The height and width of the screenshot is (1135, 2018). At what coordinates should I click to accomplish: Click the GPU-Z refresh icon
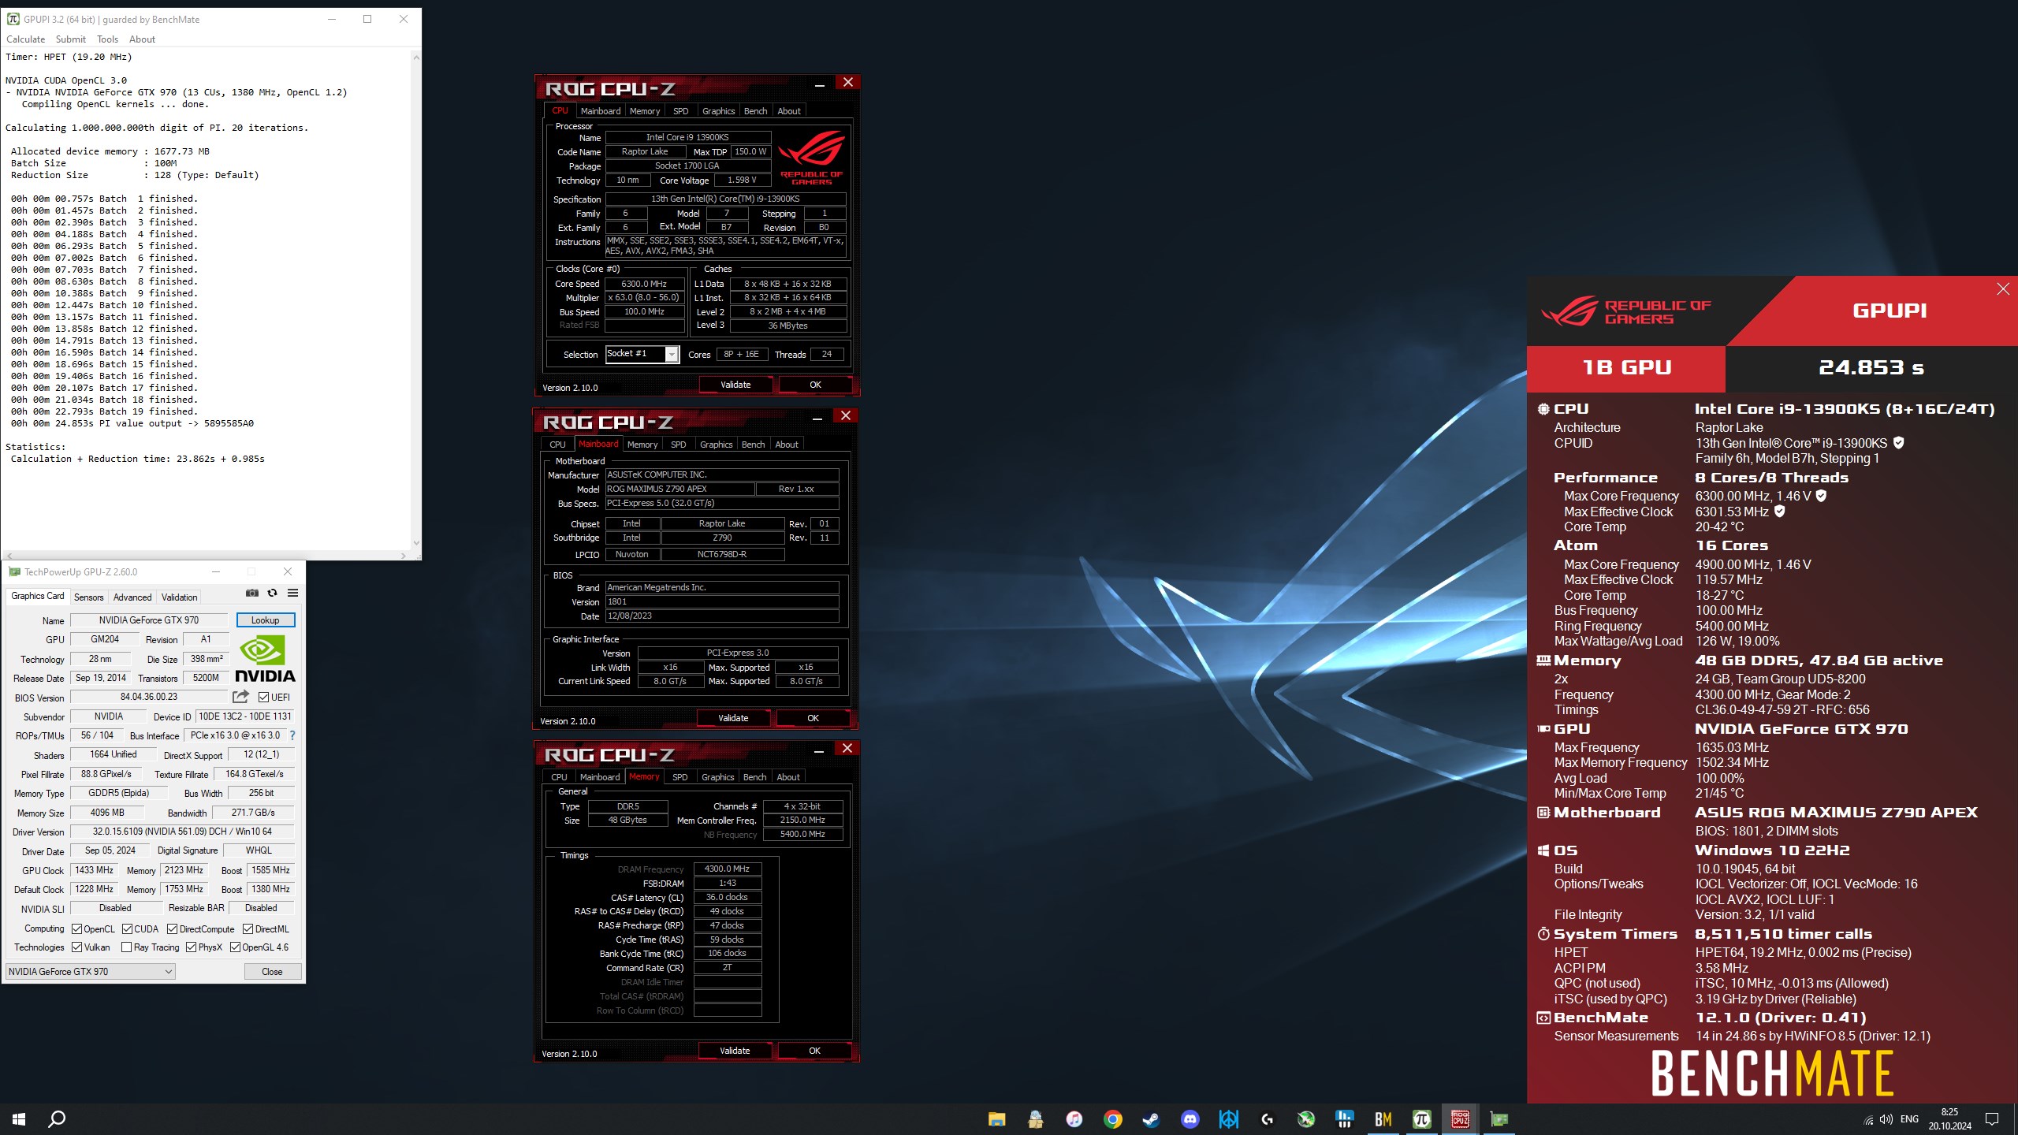(273, 593)
